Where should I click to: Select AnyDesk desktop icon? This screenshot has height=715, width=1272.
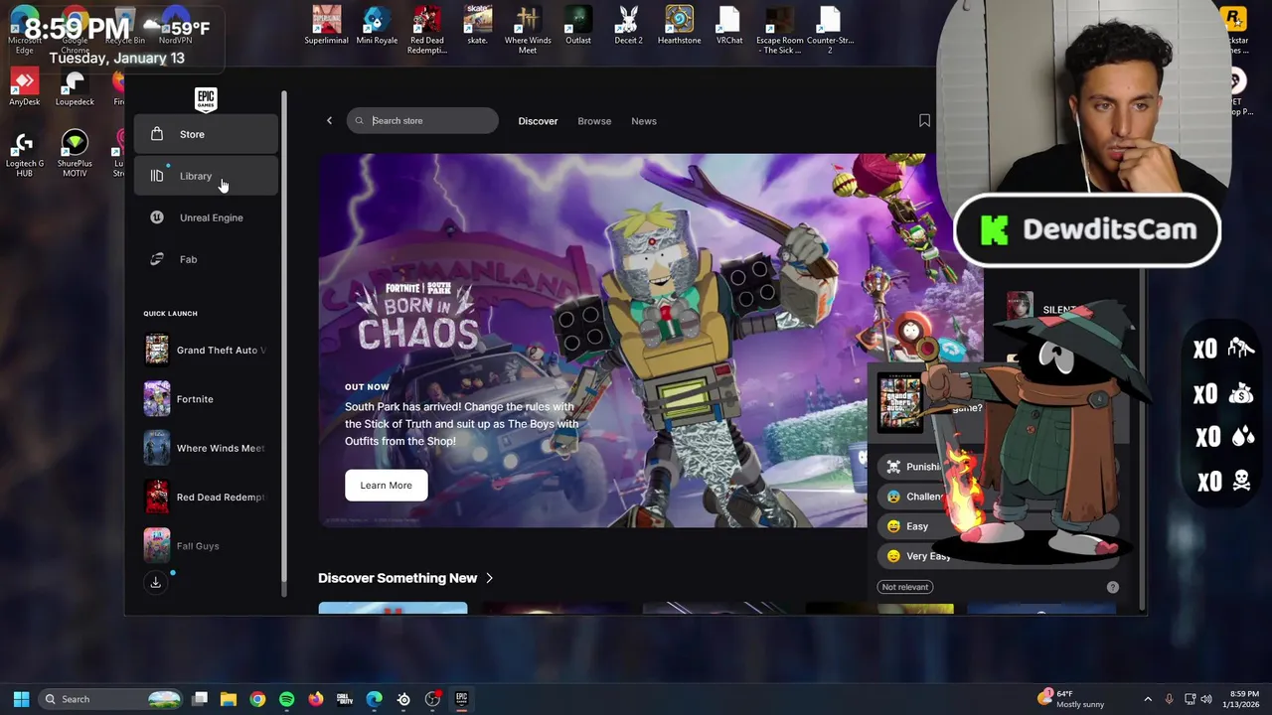(x=24, y=87)
